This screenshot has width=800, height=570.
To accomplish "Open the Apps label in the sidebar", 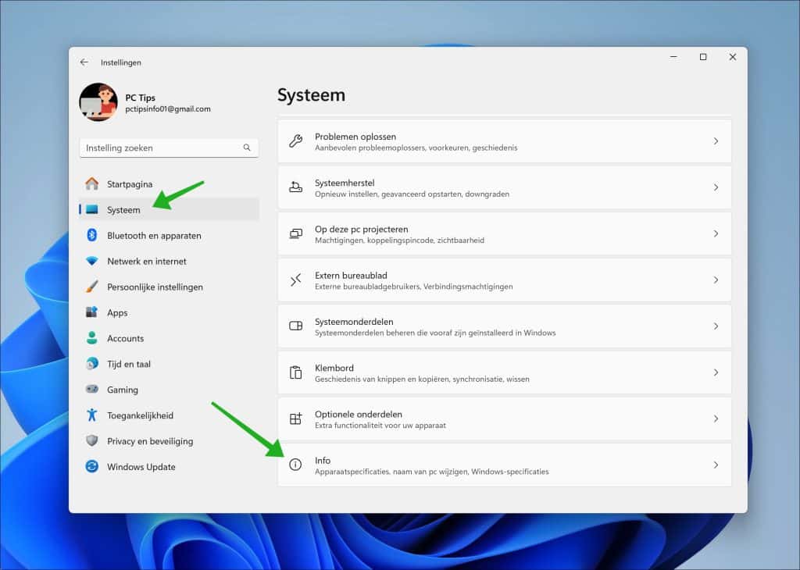I will 117,313.
